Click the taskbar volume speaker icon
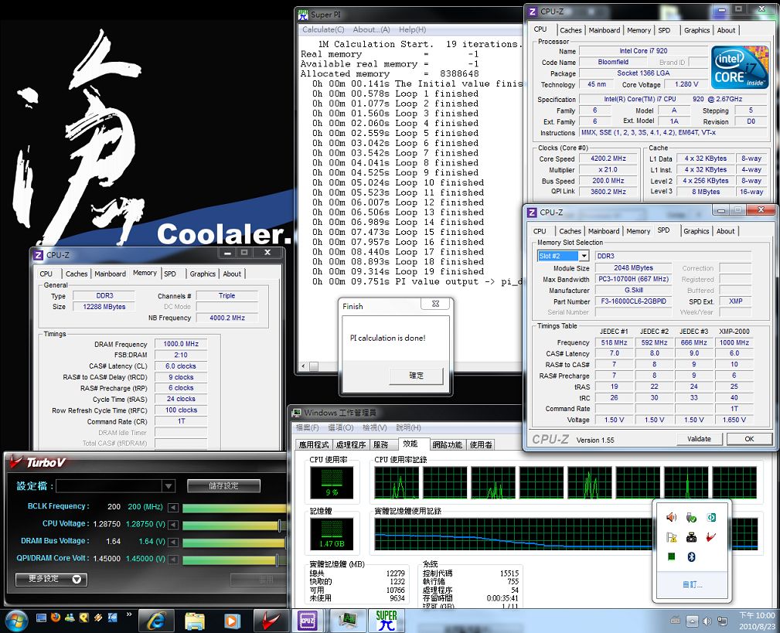The height and width of the screenshot is (633, 780). coord(707,621)
